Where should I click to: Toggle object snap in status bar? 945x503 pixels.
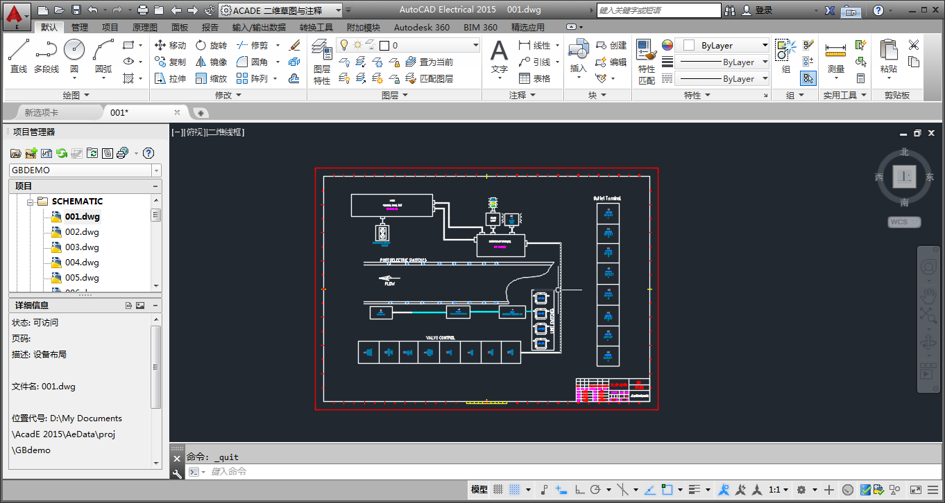click(667, 490)
